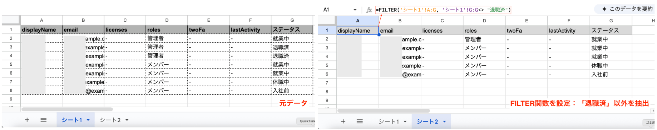This screenshot has height=130, width=657.
Task: Select column A header in right spreadsheet
Action: (x=357, y=21)
